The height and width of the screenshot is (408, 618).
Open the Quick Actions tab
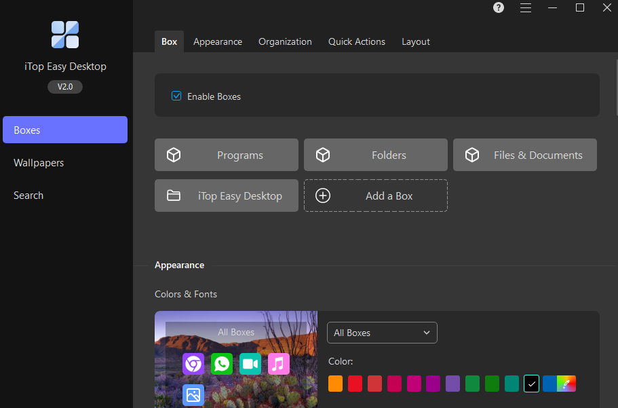tap(357, 41)
